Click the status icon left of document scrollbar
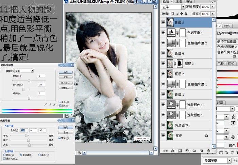 [x=79, y=153]
